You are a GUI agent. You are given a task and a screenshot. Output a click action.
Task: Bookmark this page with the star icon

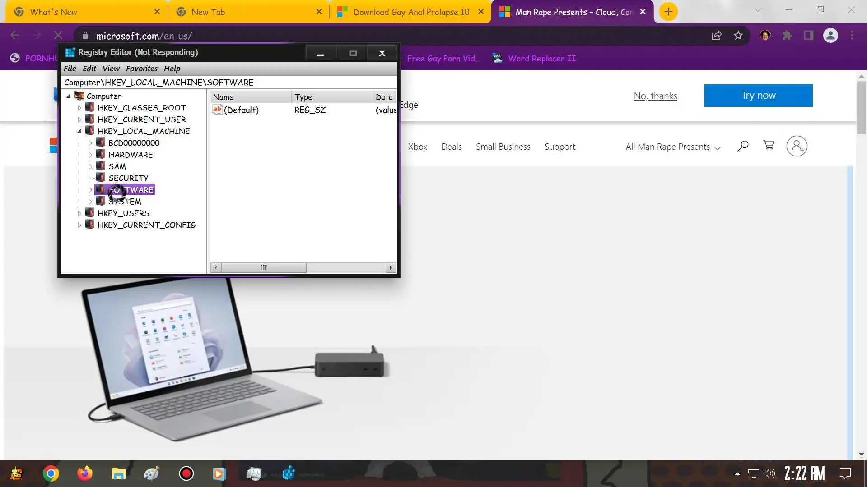point(738,36)
